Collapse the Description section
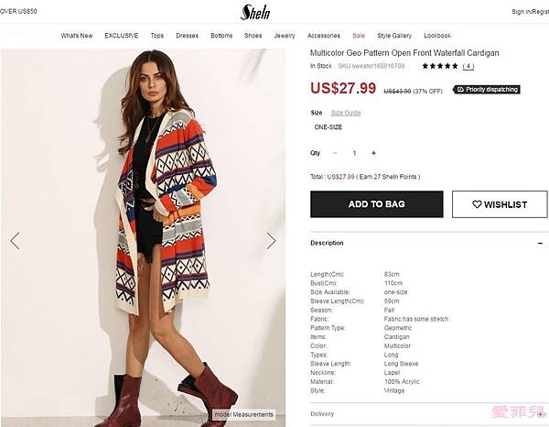Image resolution: width=549 pixels, height=427 pixels. (x=539, y=243)
